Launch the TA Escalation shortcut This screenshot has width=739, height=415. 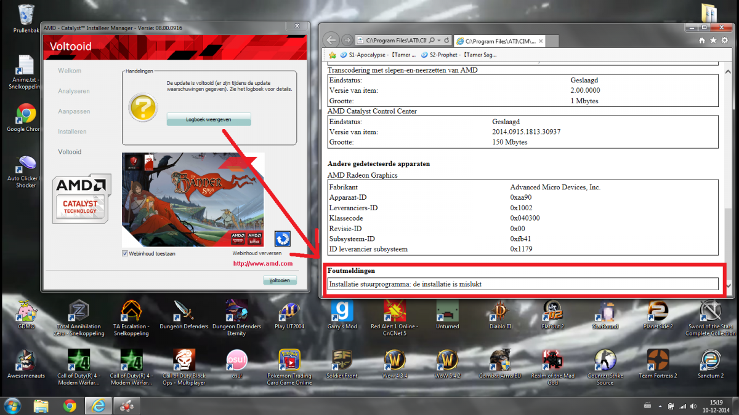[131, 318]
